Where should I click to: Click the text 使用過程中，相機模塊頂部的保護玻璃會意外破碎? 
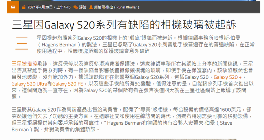pyautogui.click(x=93, y=51)
